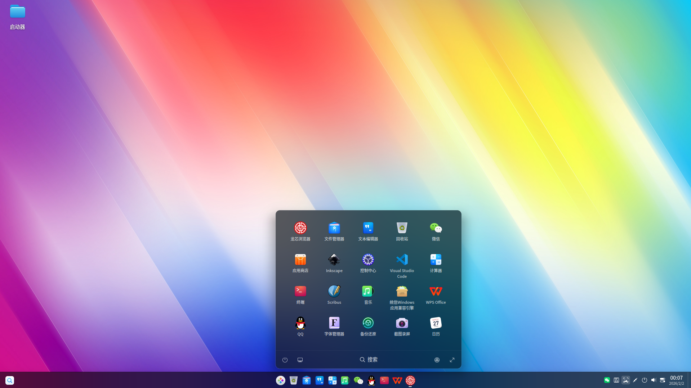
Task: Launch Scribus
Action: click(334, 290)
